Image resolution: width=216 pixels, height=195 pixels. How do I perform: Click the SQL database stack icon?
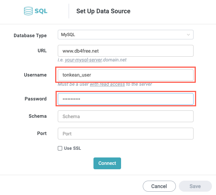(x=28, y=11)
